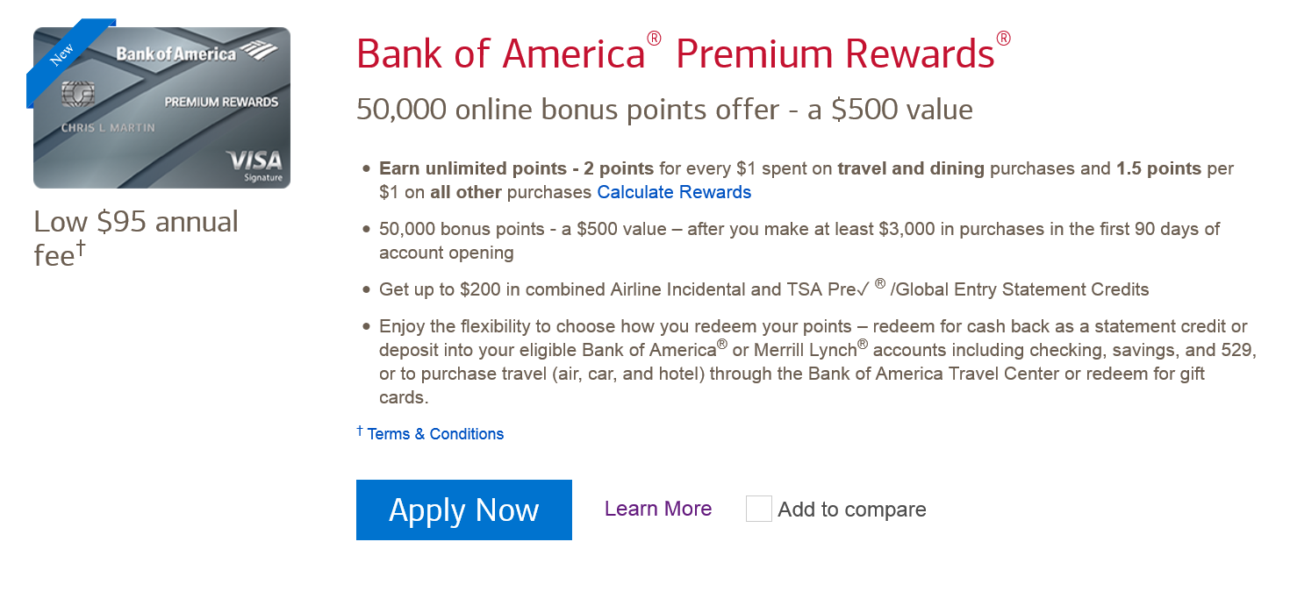Click the Bank of America Premium Rewards heading

[x=684, y=52]
